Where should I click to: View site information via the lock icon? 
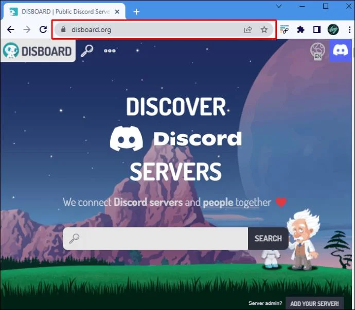pos(63,29)
